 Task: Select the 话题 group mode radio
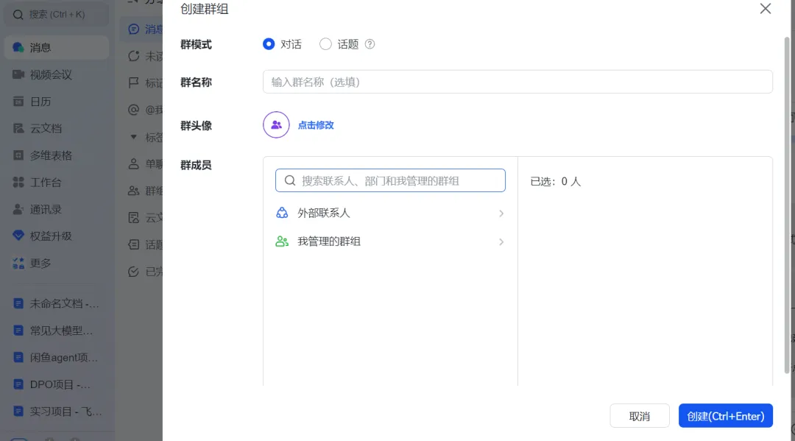[x=325, y=44]
